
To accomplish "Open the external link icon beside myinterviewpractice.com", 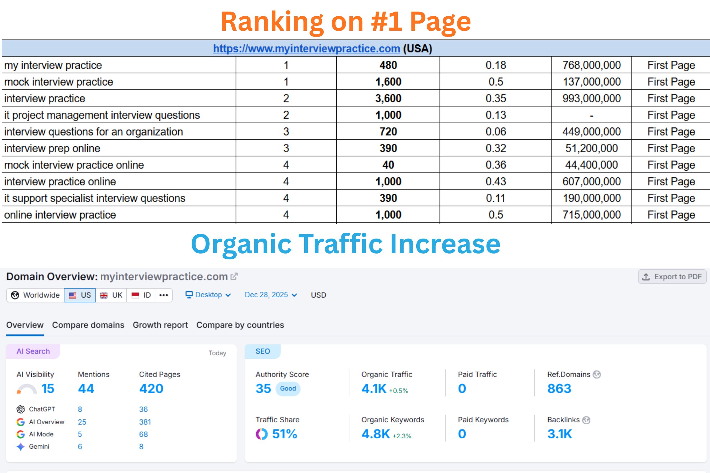I will pyautogui.click(x=234, y=276).
